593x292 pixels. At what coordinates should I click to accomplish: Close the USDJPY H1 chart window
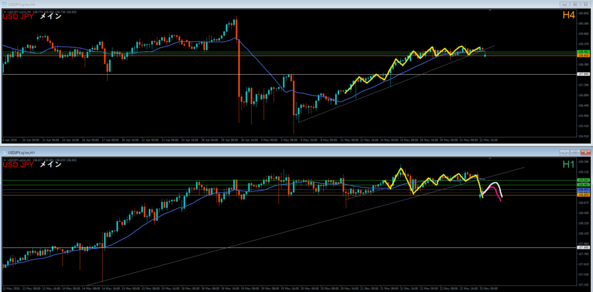pyautogui.click(x=585, y=152)
